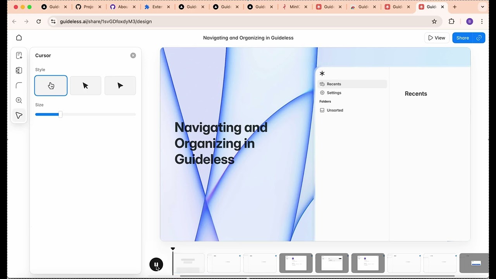Image resolution: width=496 pixels, height=279 pixels.
Task: Switch to the Abou tab
Action: pyautogui.click(x=123, y=7)
